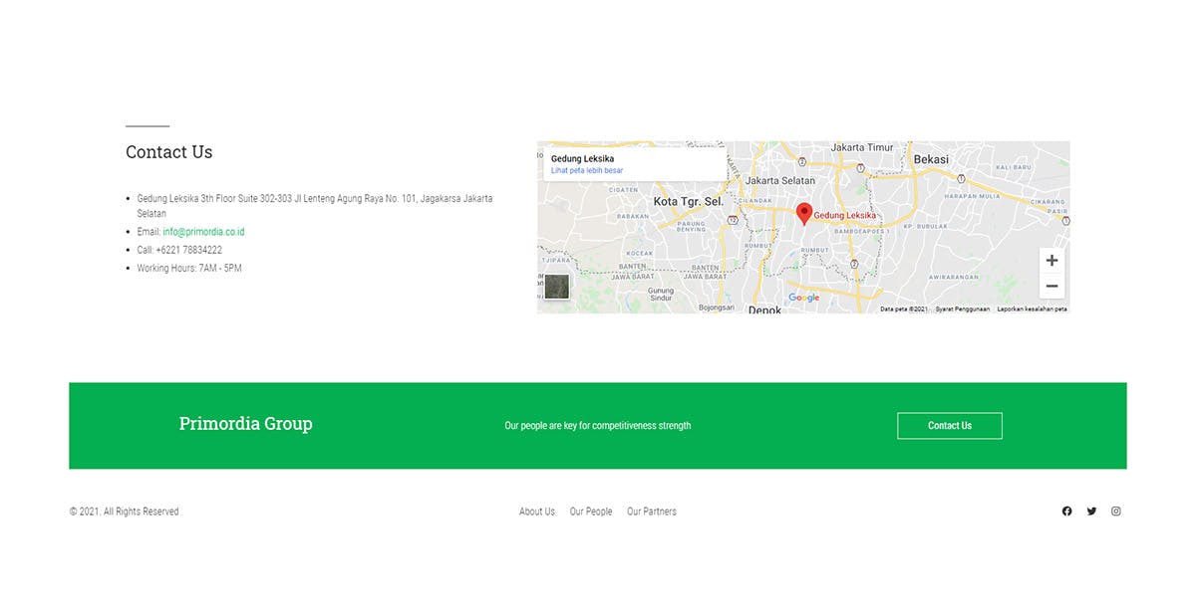This screenshot has width=1196, height=614.
Task: Click the 'Kota Tgr. Sel.' map label
Action: point(689,202)
